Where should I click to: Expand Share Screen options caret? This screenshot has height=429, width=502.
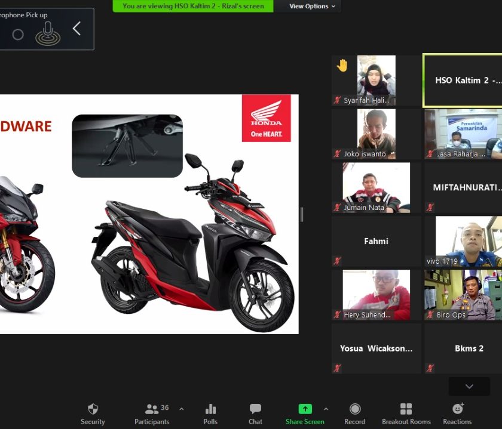coord(326,409)
